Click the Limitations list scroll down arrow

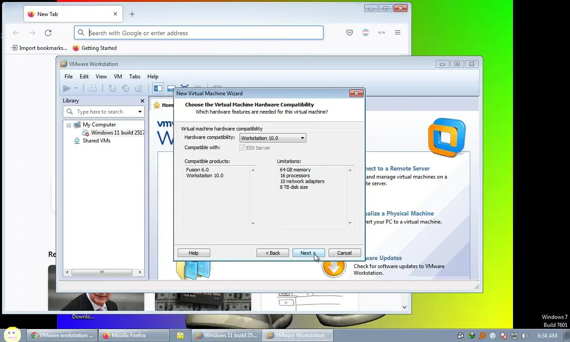click(x=350, y=223)
